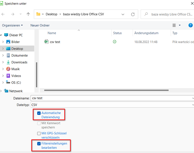Open view options dropdown arrow
This screenshot has height=153, width=194.
click(180, 25)
